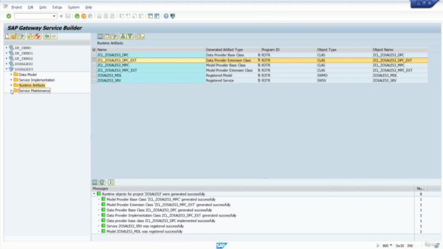Toggle Display/Change pencil icon above project tree
Screen dimensions: 443x249
tap(21, 36)
